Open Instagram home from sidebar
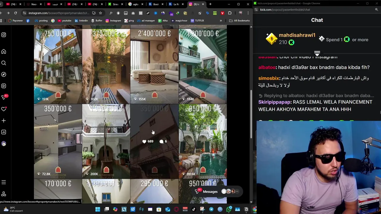This screenshot has height=214, width=381. 4,52
